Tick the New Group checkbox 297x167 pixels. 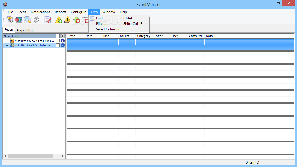tap(58, 36)
